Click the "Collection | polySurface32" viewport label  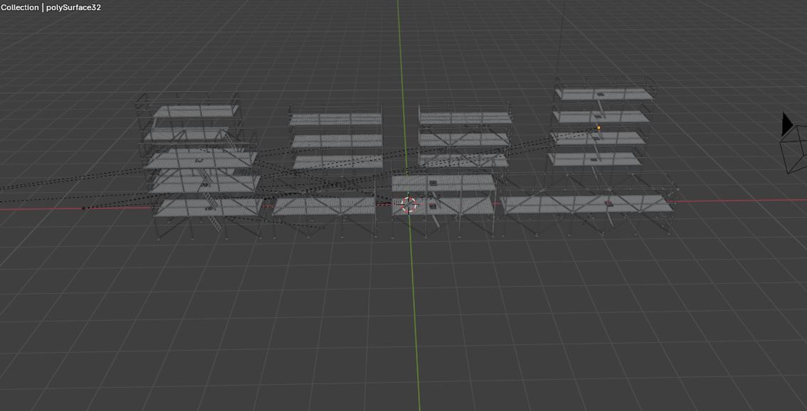[x=51, y=8]
